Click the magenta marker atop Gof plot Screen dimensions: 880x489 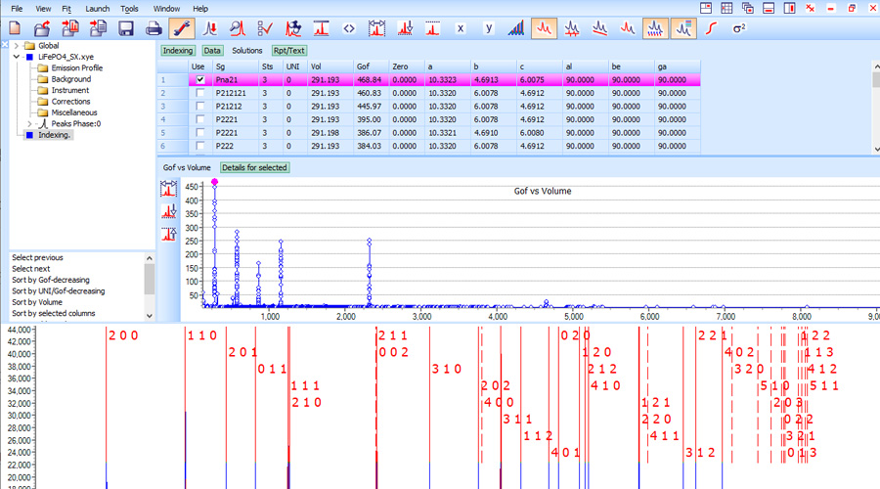[214, 182]
